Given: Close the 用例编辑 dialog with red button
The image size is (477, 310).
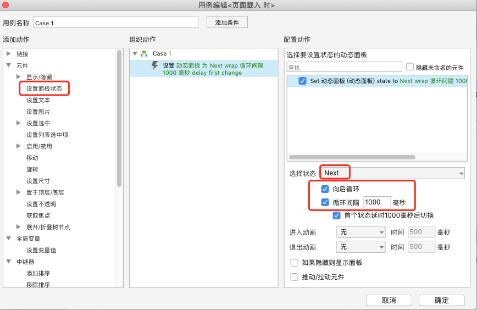Looking at the screenshot, I should point(5,5).
